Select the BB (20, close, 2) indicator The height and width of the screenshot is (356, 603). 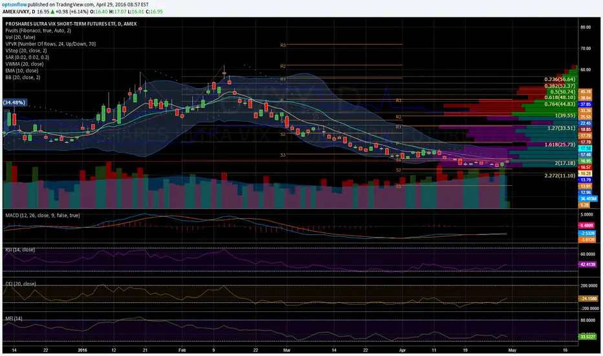point(23,78)
